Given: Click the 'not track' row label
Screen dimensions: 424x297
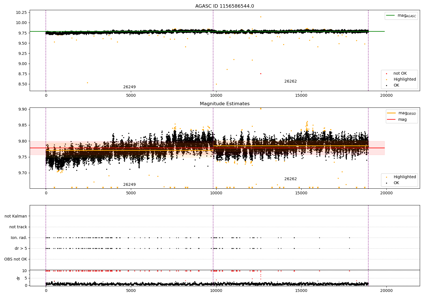Looking at the screenshot, I should point(18,227).
